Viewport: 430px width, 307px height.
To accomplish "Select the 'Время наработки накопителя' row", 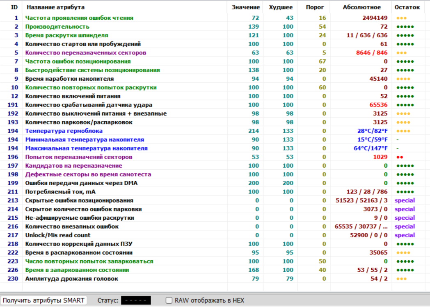I will pyautogui.click(x=69, y=79).
